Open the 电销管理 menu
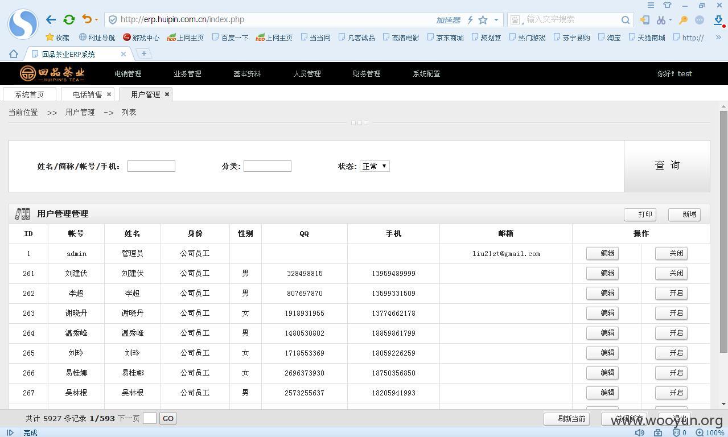Image resolution: width=728 pixels, height=437 pixels. tap(127, 73)
